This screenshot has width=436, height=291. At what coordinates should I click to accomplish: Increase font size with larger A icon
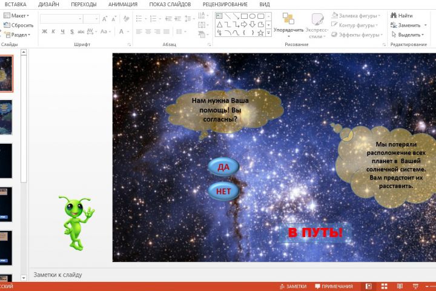[x=105, y=19]
